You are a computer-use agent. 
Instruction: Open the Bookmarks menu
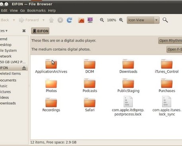coord(36,10)
